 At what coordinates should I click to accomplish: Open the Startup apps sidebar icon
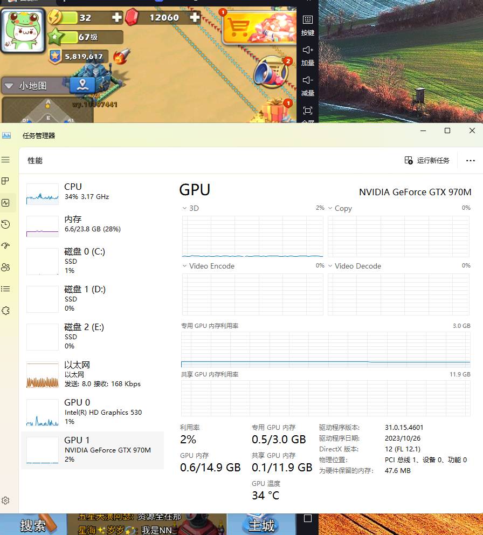(x=5, y=246)
